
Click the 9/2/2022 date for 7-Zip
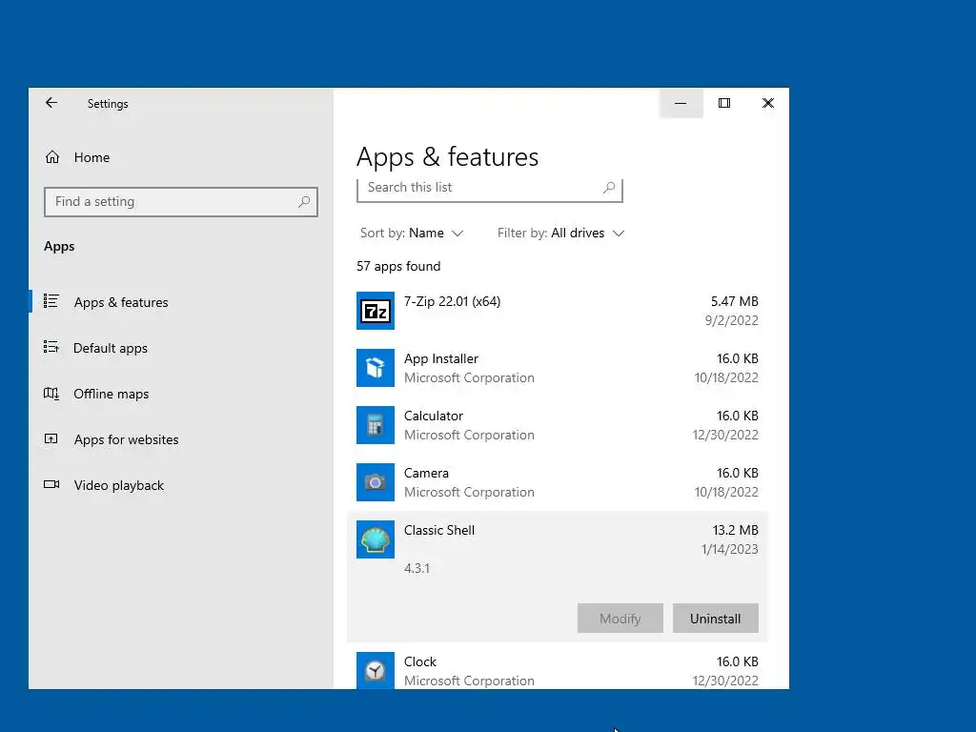pos(731,320)
